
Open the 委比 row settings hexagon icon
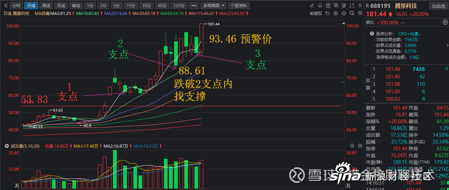coord(445,22)
